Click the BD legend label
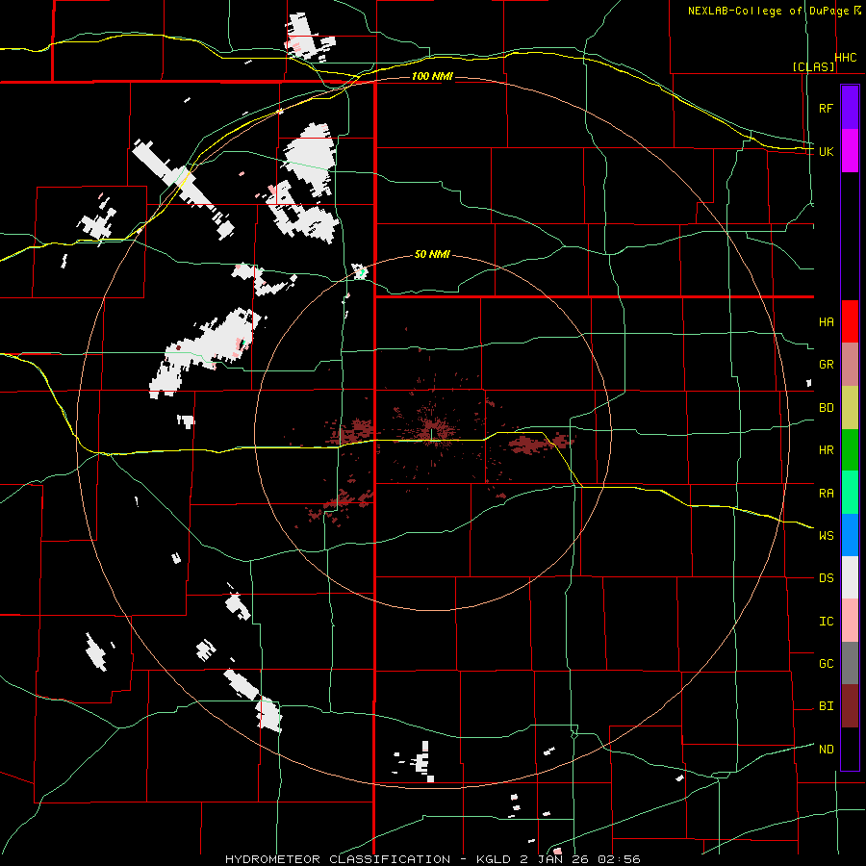 tap(826, 408)
